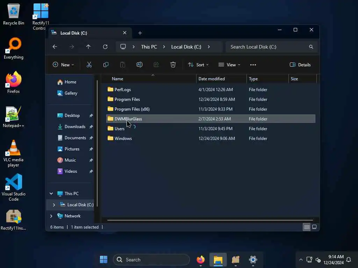Open Firefox from the taskbar
Screen dimensions: 358x268
pyautogui.click(x=201, y=260)
